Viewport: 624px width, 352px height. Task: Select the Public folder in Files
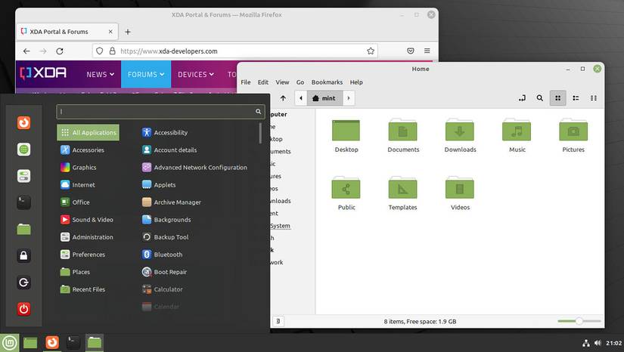(346, 193)
